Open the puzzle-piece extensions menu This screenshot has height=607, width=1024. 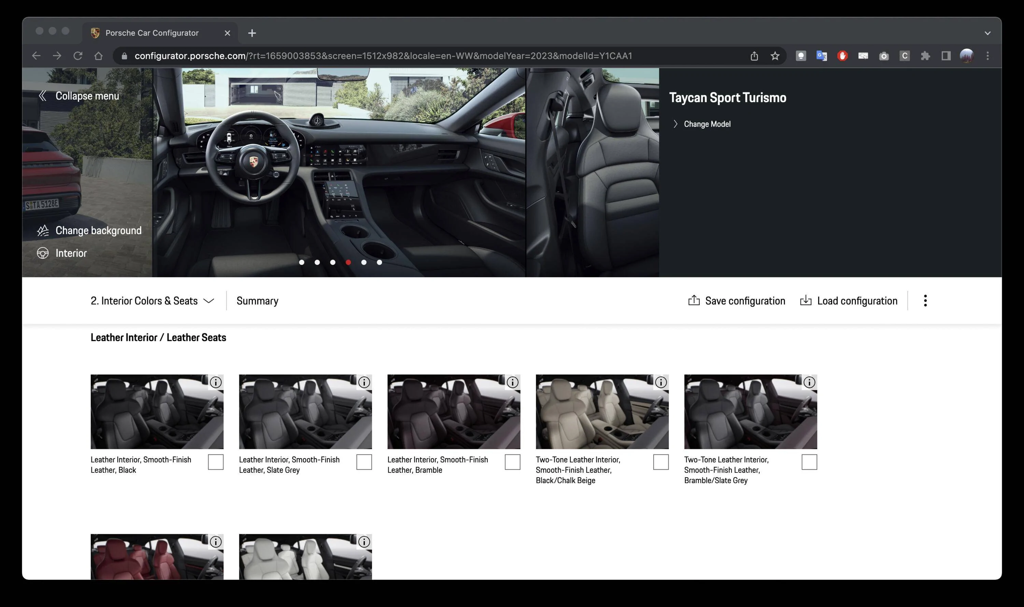[925, 56]
